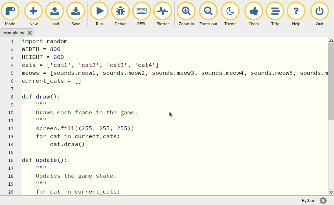Image resolution: width=334 pixels, height=205 pixels.
Task: Click the screen.fill line
Action: 85,128
